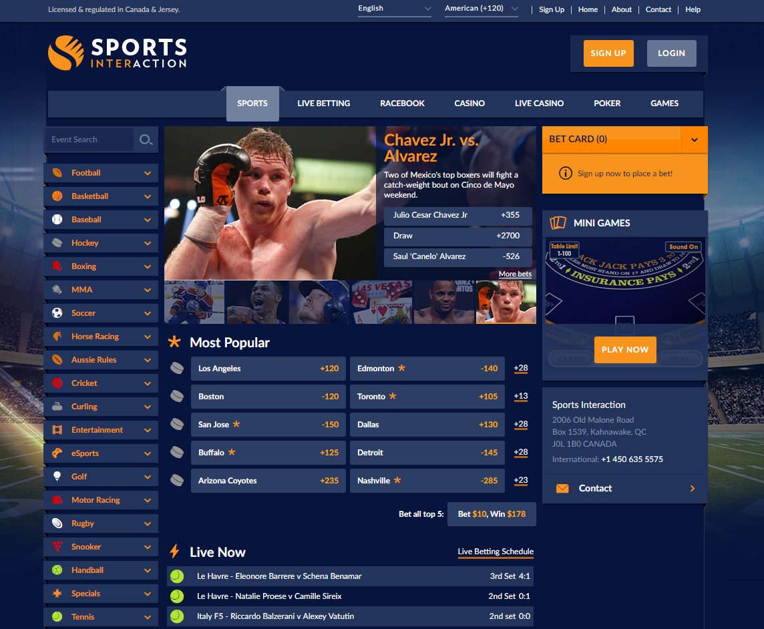Click the Specials star icon
764x629 pixels.
pos(57,594)
